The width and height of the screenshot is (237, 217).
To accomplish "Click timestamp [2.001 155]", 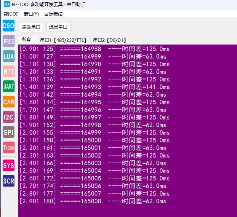I will tap(38, 132).
